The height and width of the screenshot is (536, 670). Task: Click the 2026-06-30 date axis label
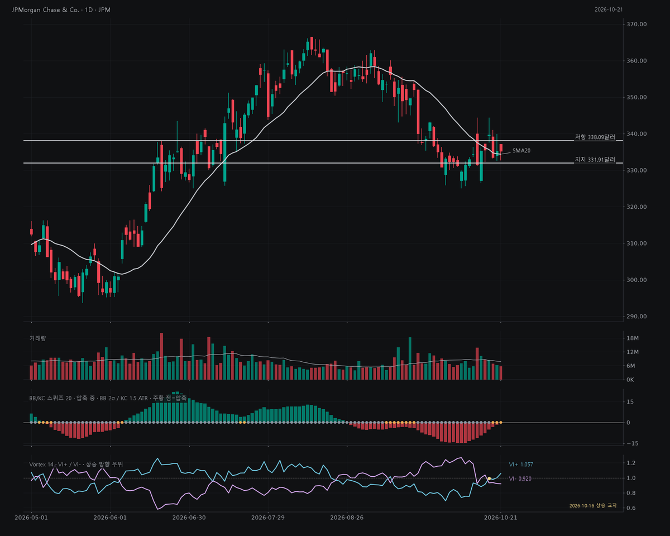(x=189, y=518)
